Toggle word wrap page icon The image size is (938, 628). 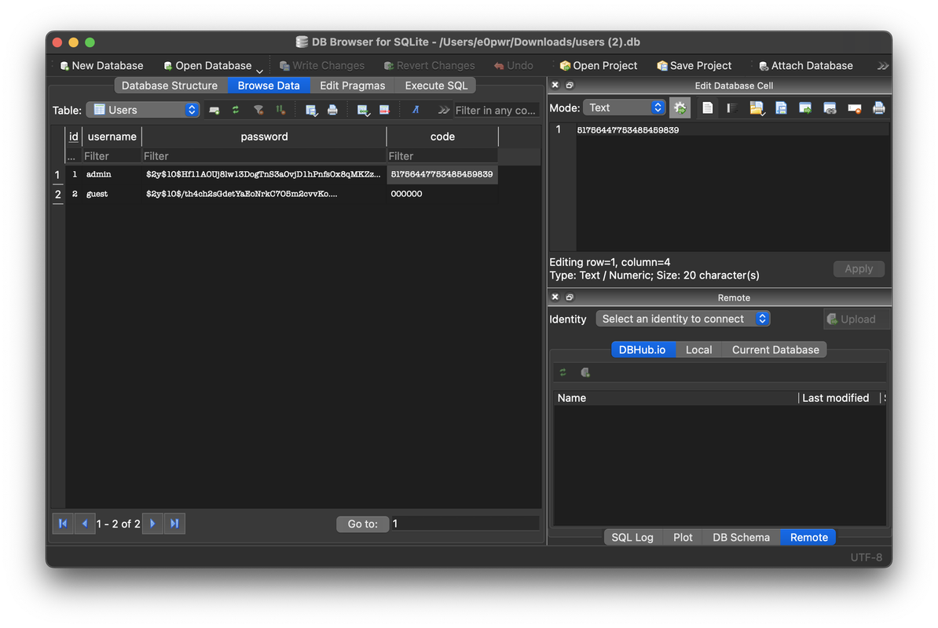point(707,108)
